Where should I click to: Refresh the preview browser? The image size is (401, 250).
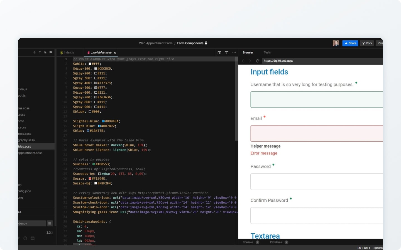click(258, 61)
